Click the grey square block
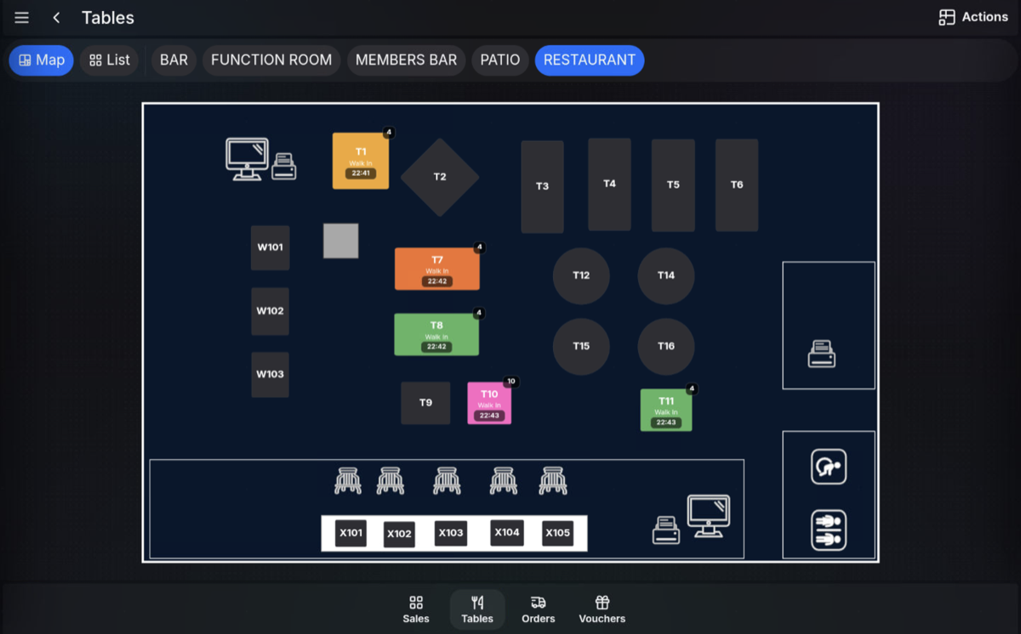This screenshot has height=634, width=1021. (x=340, y=241)
